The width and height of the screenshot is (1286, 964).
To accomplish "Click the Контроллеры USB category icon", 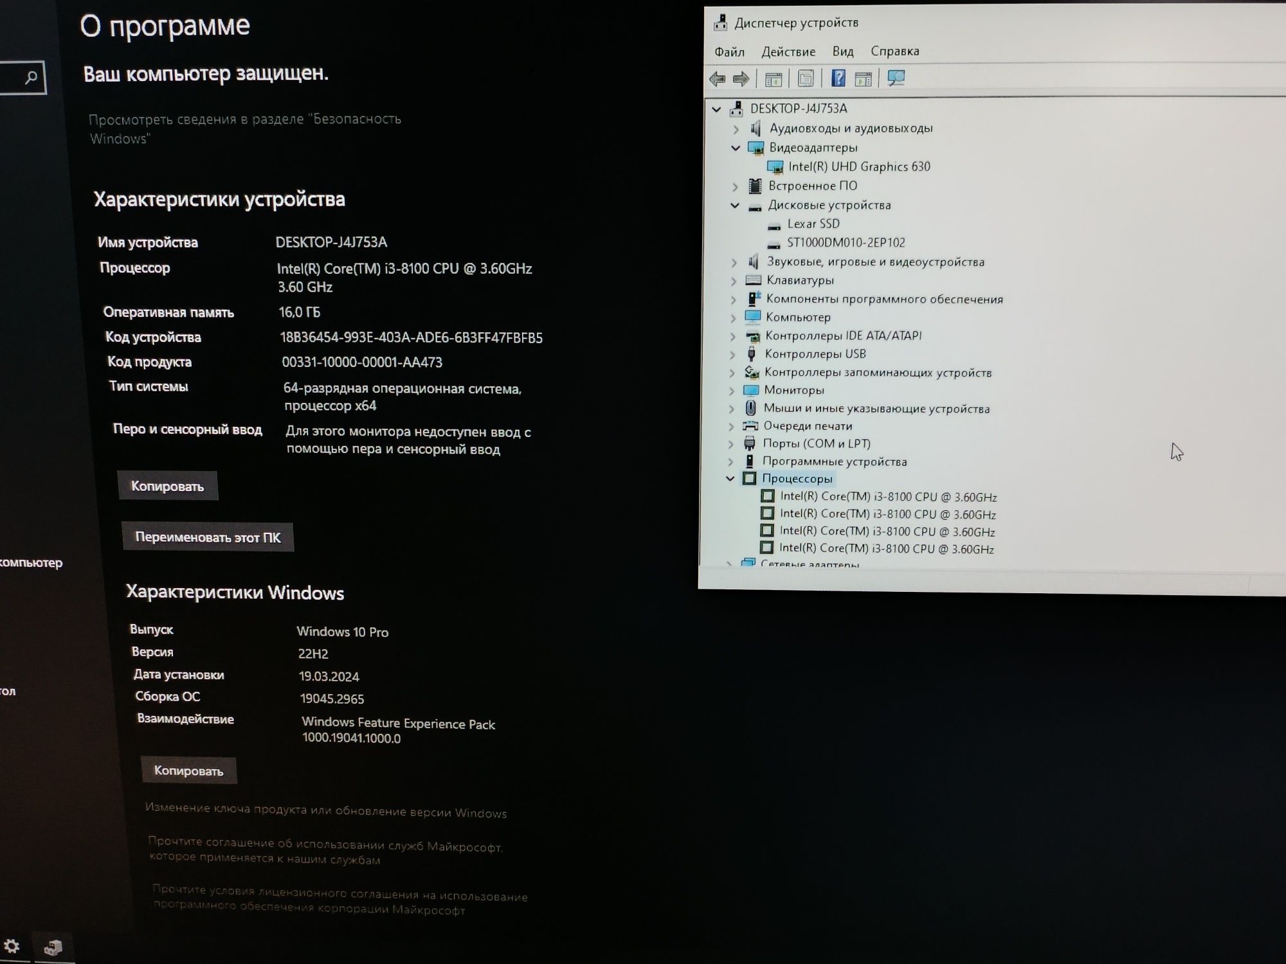I will 752,353.
